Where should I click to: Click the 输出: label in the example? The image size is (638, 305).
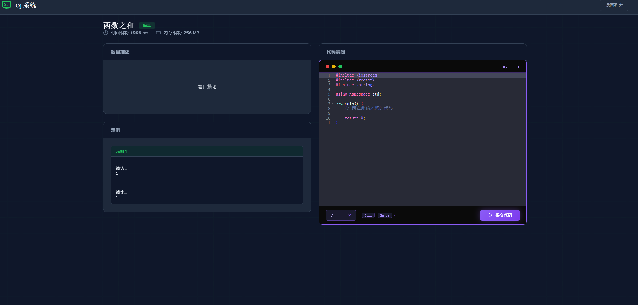pyautogui.click(x=121, y=193)
